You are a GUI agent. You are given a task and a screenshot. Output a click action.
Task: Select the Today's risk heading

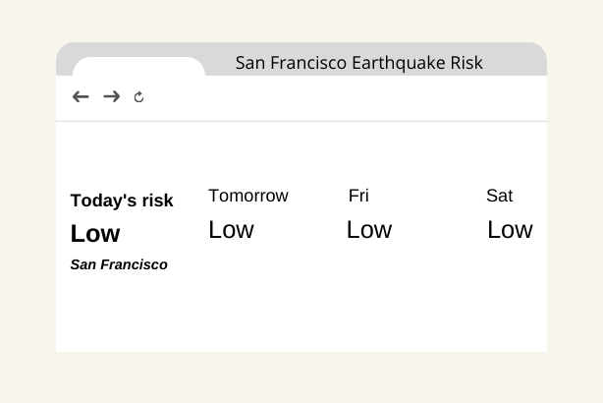[122, 201]
